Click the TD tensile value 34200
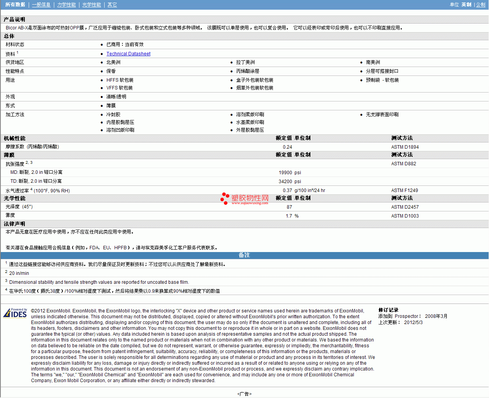 point(286,182)
